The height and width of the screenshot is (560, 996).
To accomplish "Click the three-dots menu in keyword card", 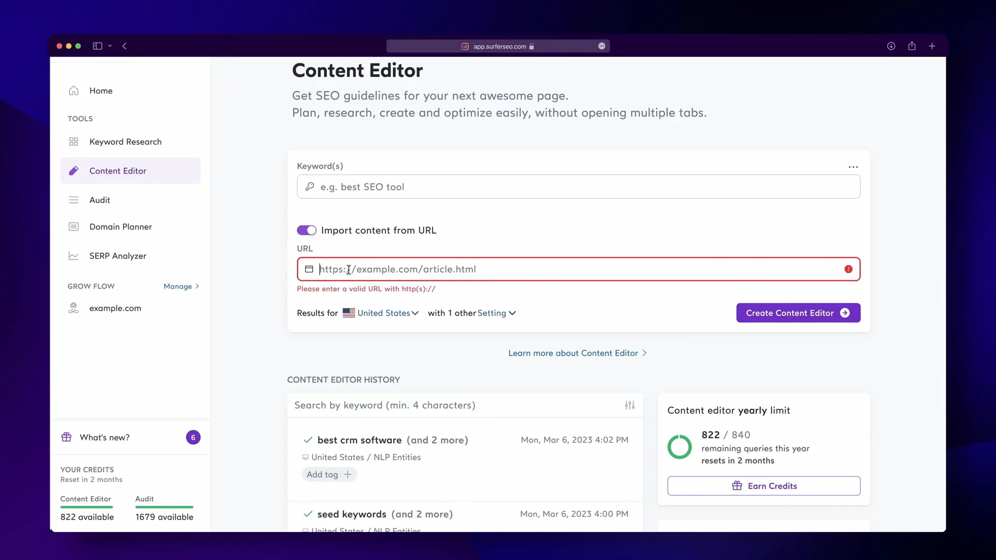I will point(853,167).
